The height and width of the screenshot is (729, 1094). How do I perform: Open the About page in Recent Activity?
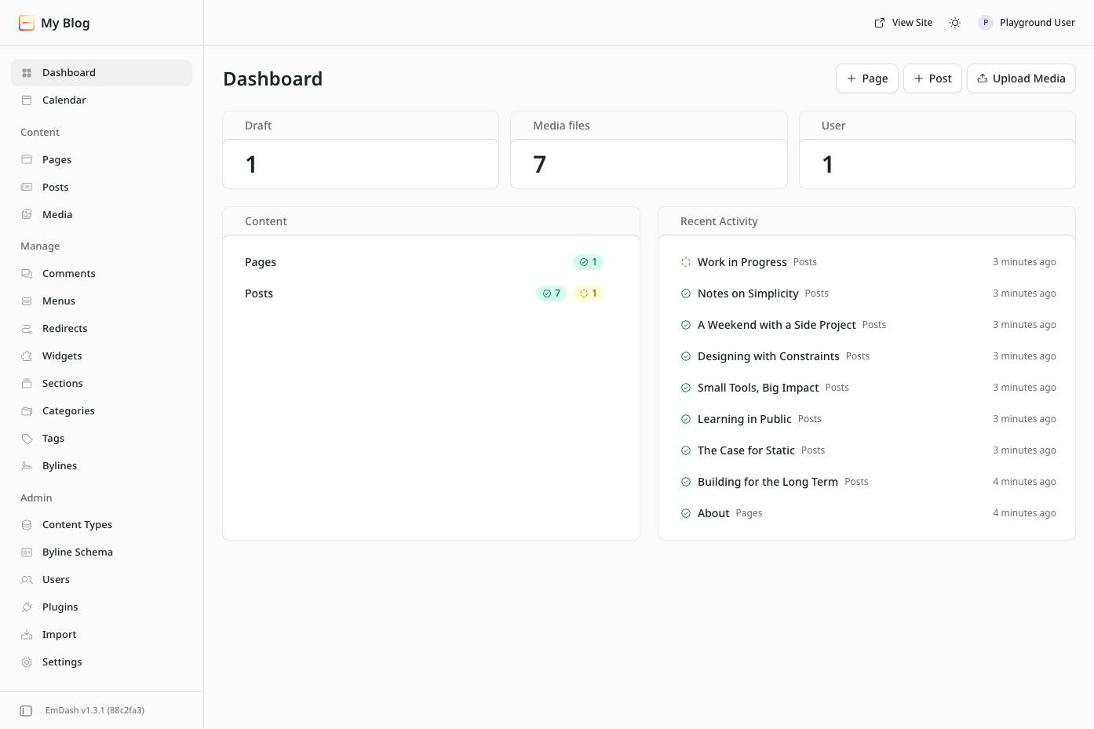tap(713, 513)
